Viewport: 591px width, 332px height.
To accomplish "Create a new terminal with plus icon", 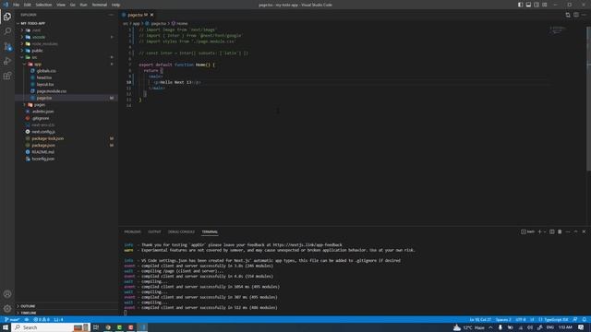I will [x=539, y=231].
